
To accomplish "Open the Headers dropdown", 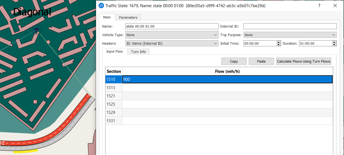I will (x=172, y=43).
